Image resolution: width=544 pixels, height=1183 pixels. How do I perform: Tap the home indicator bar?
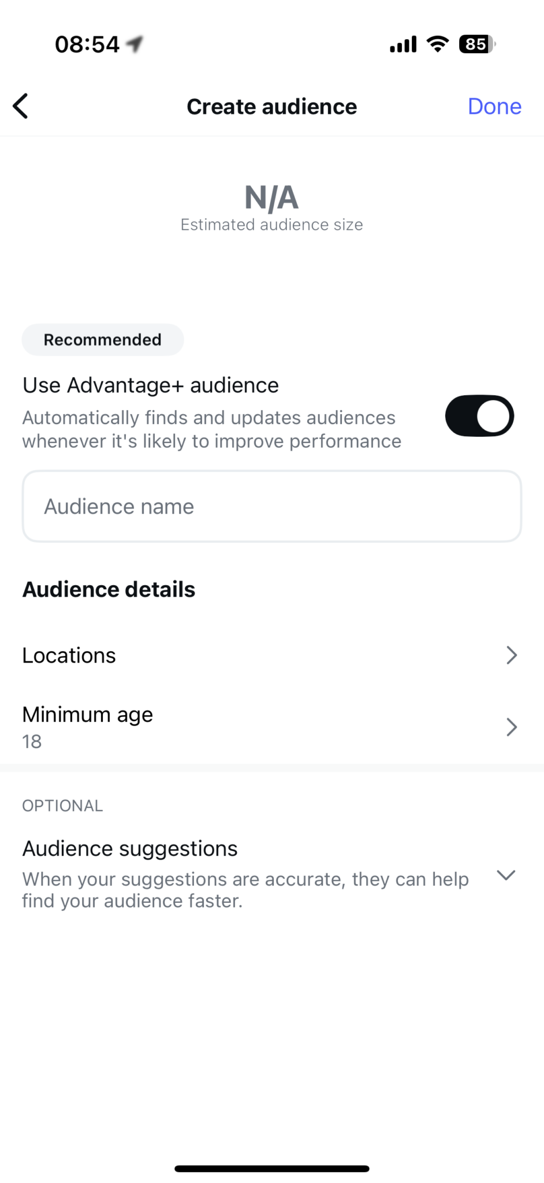point(271,1169)
